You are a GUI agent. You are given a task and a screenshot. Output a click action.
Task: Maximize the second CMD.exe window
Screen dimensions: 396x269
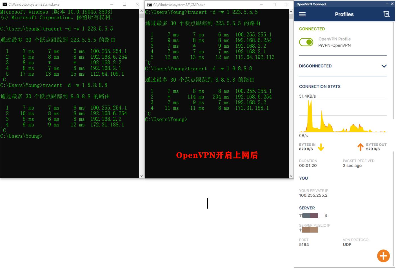(274, 5)
